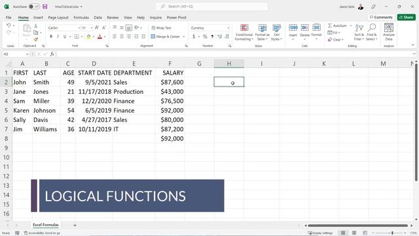This screenshot has height=236, width=419.
Task: Expand the Fill Color dropdown arrow
Action: [94, 37]
